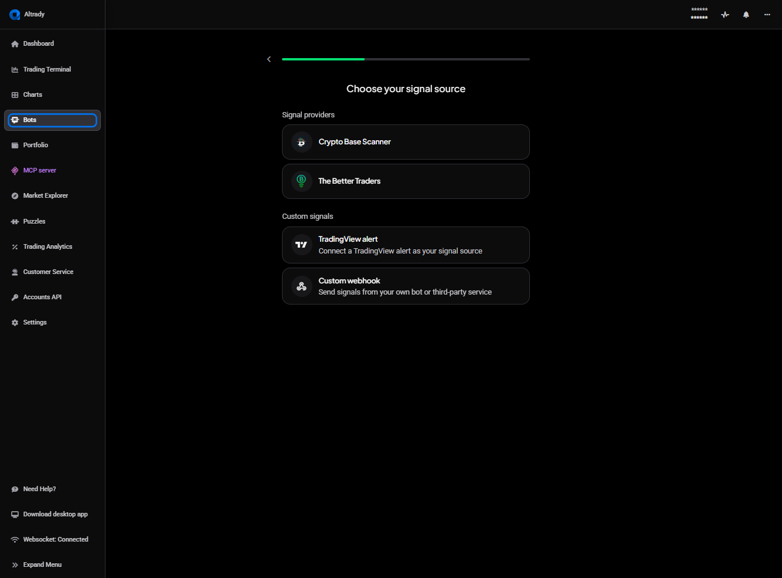The height and width of the screenshot is (578, 782).
Task: Click Websocket: Connected status text
Action: [56, 539]
